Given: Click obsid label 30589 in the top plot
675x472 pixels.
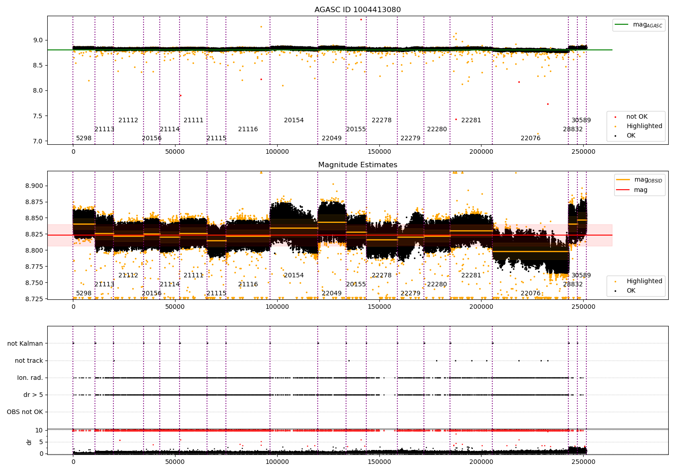Looking at the screenshot, I should click(581, 120).
